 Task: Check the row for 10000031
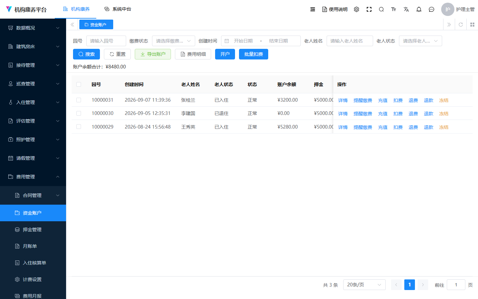pos(79,100)
